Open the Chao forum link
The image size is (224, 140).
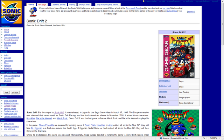pos(6,63)
